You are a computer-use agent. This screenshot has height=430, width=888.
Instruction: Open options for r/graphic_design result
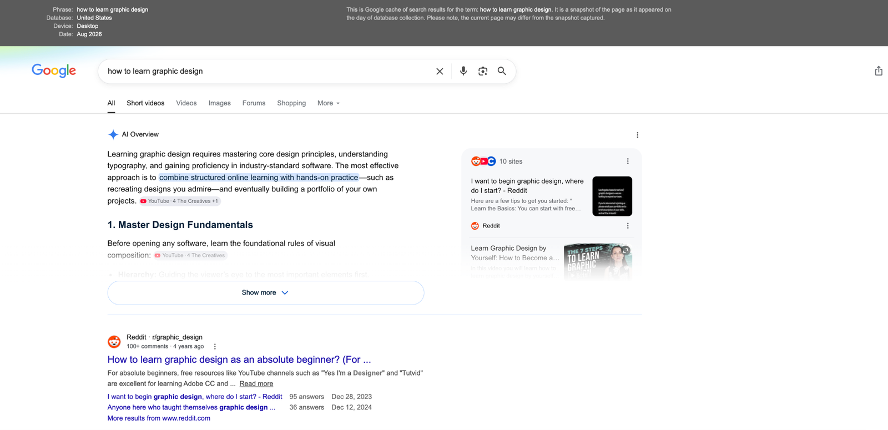215,346
